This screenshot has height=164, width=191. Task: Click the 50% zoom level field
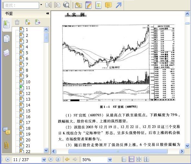coord(94,159)
